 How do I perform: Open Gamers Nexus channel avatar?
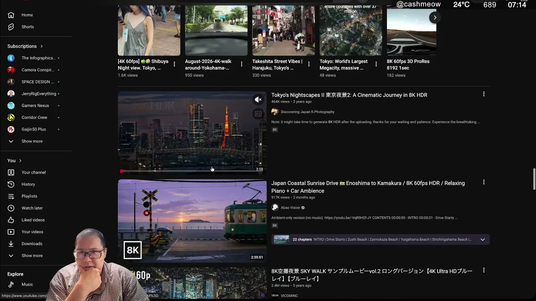(11, 106)
